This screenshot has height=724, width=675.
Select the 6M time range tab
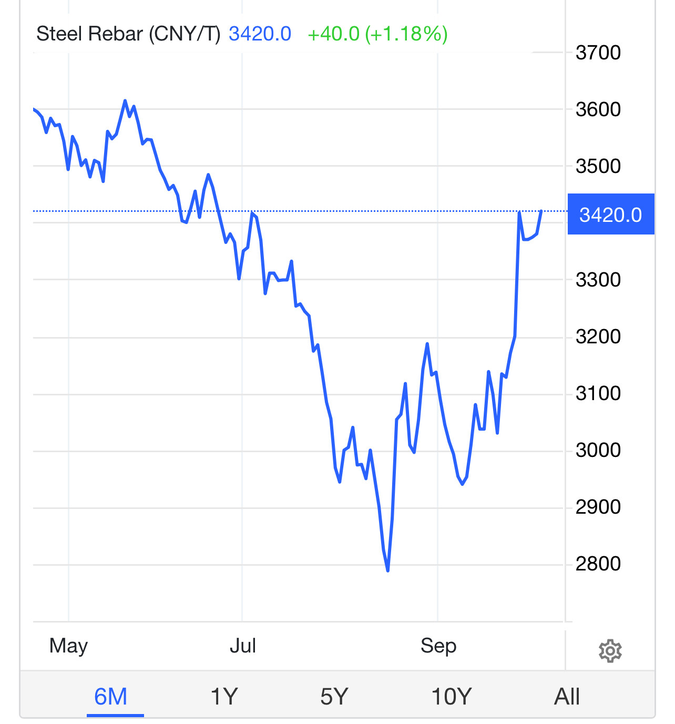point(111,697)
